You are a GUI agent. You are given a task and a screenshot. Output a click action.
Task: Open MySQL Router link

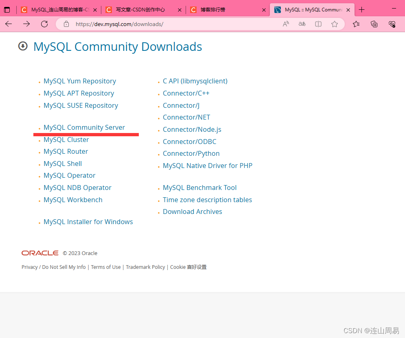click(x=66, y=151)
